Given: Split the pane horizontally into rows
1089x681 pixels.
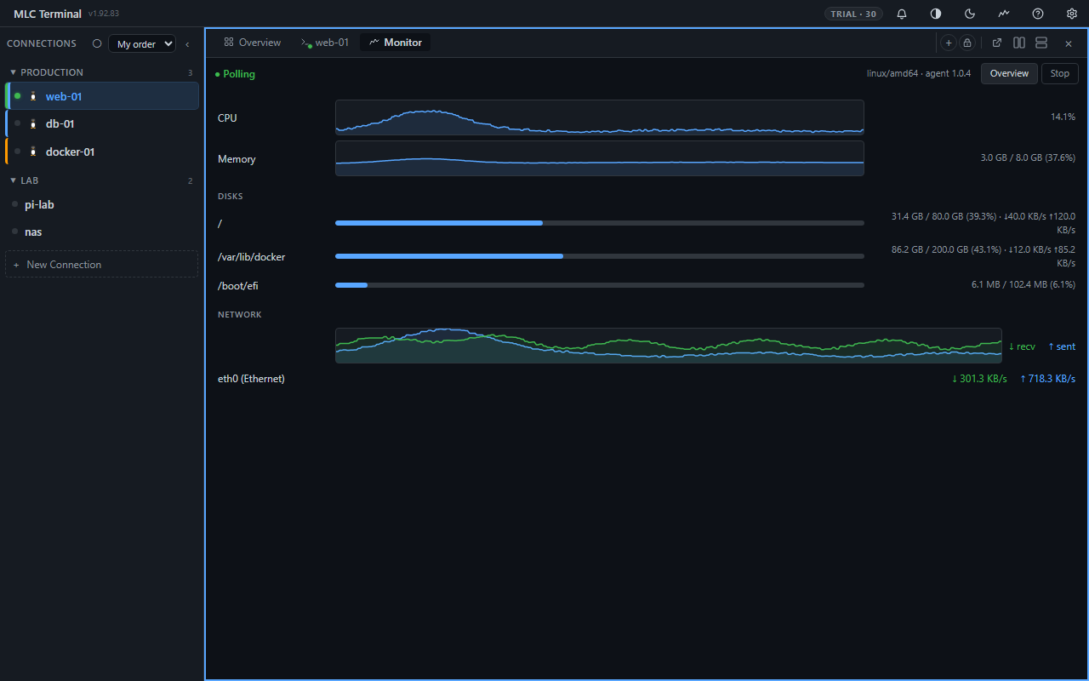Looking at the screenshot, I should (x=1041, y=43).
